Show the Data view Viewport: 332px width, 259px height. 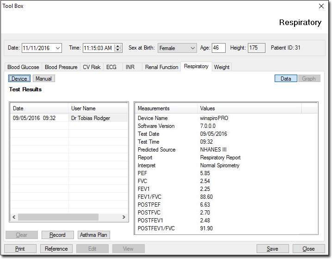click(286, 79)
